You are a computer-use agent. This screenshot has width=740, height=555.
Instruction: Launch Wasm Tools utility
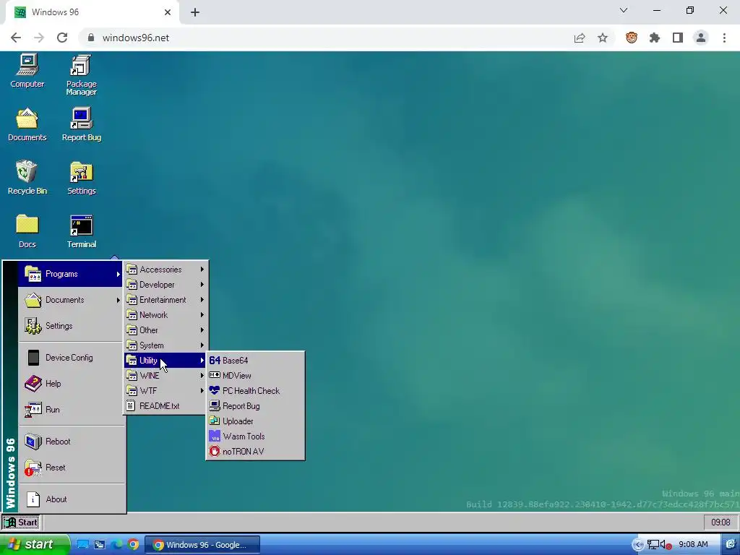point(255,436)
